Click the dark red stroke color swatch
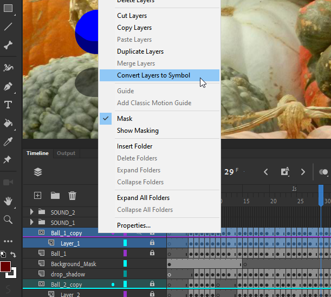The image size is (331, 297). (x=5, y=267)
